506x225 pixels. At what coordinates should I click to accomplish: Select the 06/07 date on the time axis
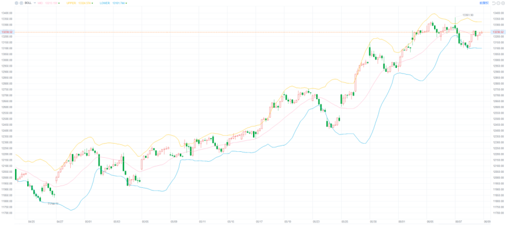(x=458, y=222)
